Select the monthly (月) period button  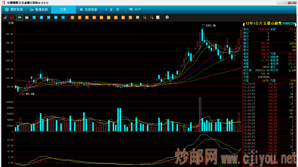click(x=49, y=17)
